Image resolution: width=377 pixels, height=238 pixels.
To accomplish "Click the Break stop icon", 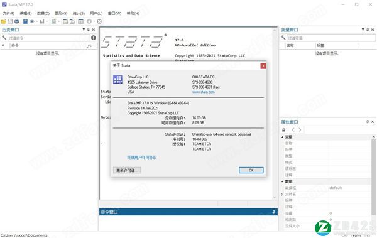I will coord(99,21).
